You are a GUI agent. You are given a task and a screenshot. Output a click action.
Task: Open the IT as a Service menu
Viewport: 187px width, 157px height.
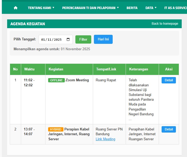[175, 8]
